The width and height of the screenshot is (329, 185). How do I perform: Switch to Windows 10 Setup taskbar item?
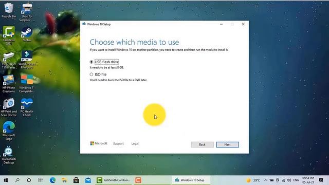191,180
